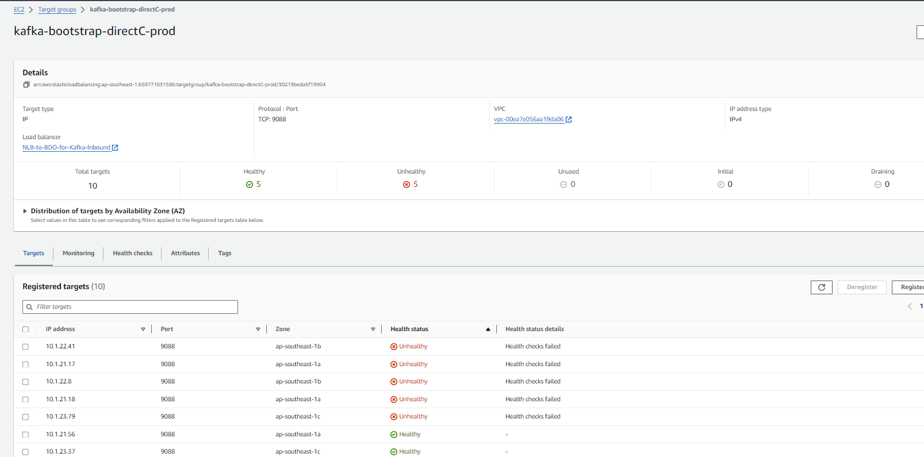Click unhealthy icon for 10.1.23.79
The width and height of the screenshot is (924, 457).
pyautogui.click(x=394, y=417)
